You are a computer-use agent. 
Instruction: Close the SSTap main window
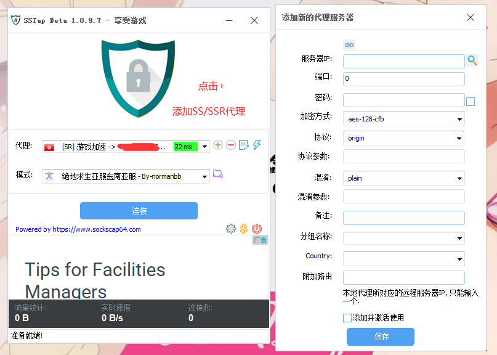254,20
